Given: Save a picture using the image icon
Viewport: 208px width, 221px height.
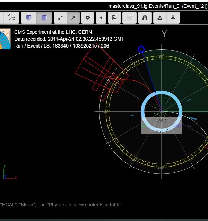Looking at the screenshot, I should coord(114,18).
